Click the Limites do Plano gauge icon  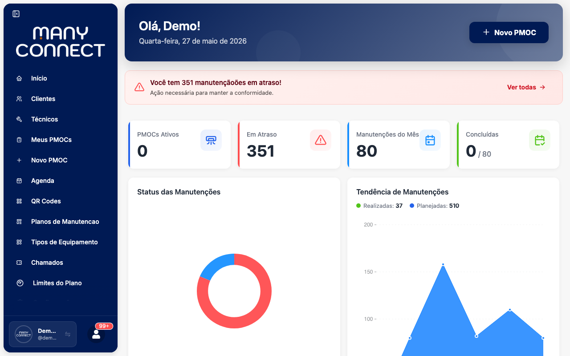pyautogui.click(x=20, y=283)
